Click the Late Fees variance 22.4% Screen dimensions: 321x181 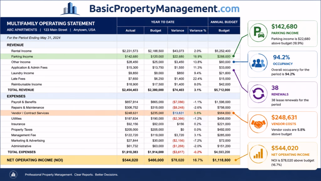(x=197, y=79)
